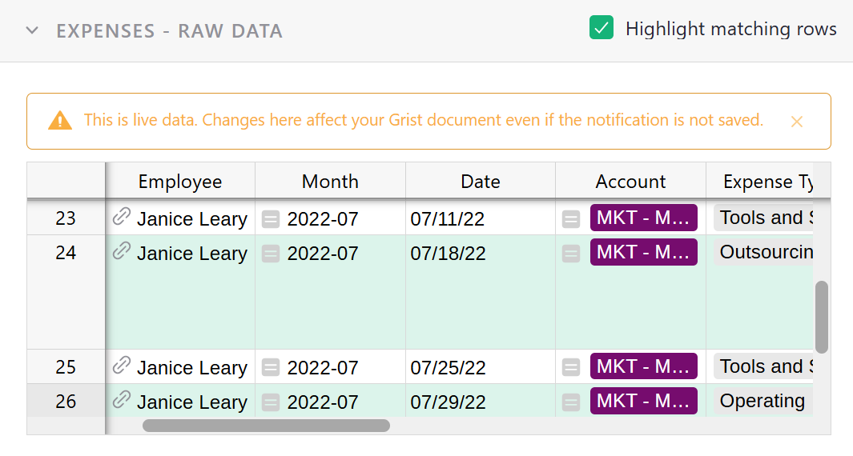
Task: Click the link icon in row 24 Employee cell
Action: coord(121,252)
